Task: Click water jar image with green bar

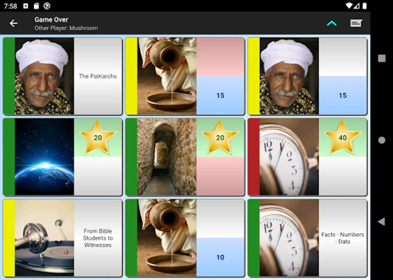Action: pos(167,238)
